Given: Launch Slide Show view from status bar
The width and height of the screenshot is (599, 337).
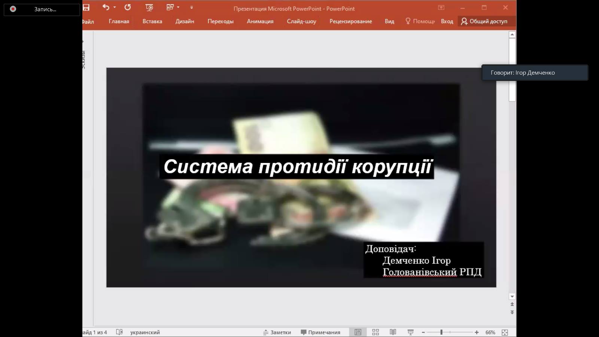Looking at the screenshot, I should tap(410, 332).
